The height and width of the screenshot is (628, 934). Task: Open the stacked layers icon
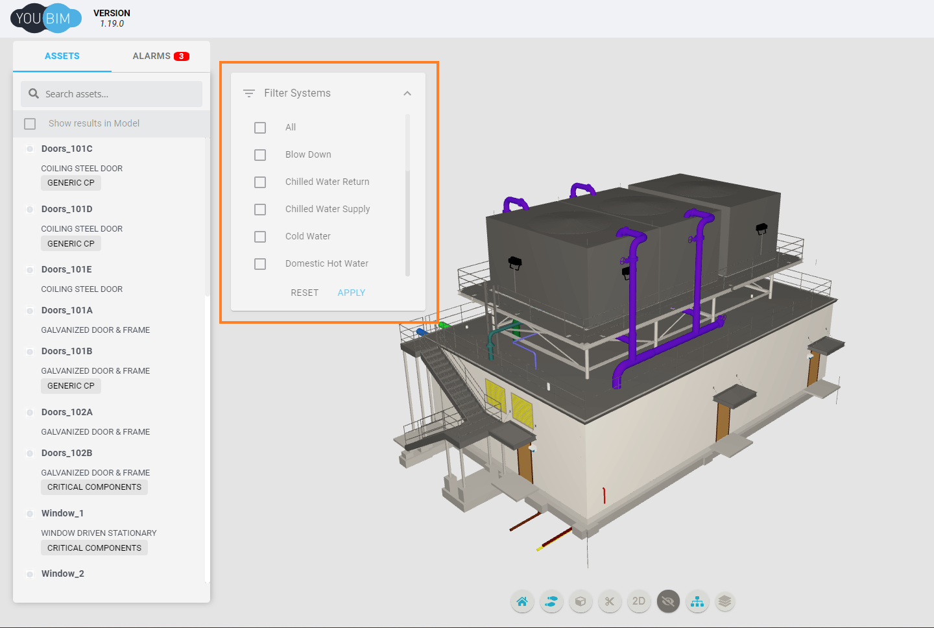point(725,601)
